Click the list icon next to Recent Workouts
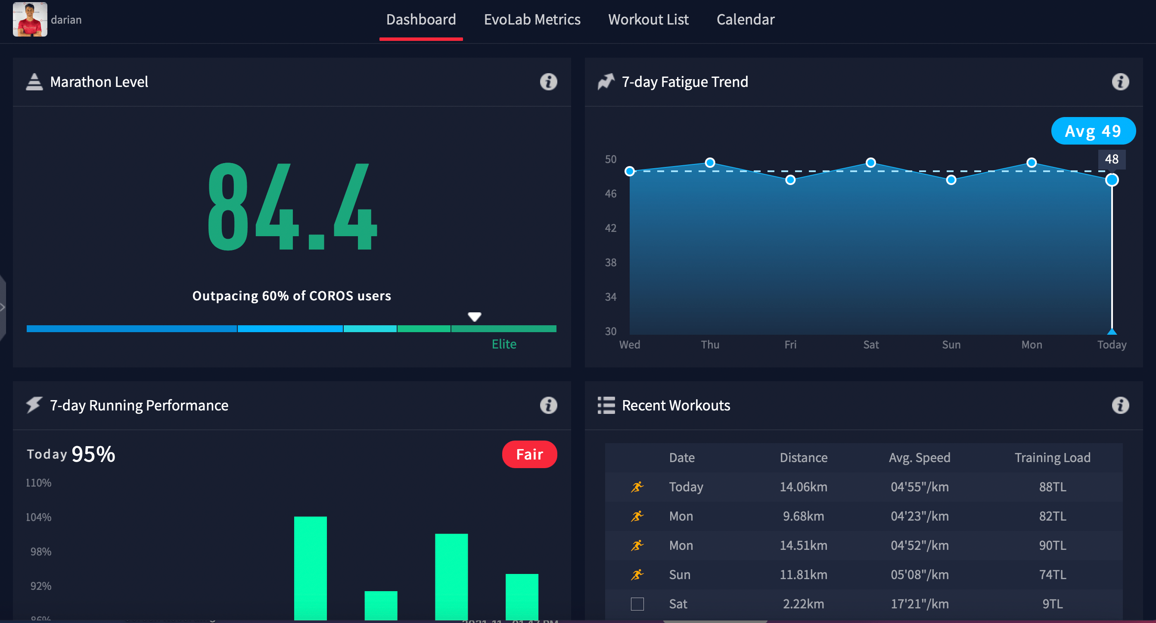Image resolution: width=1156 pixels, height=623 pixels. point(606,405)
